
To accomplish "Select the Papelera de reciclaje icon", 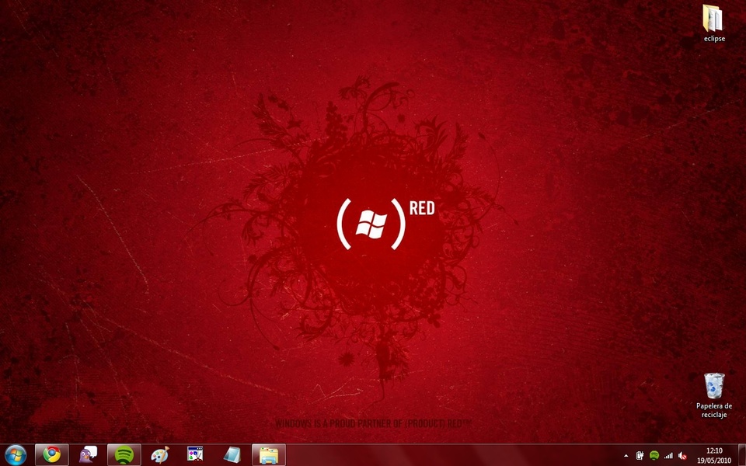I will click(x=714, y=395).
